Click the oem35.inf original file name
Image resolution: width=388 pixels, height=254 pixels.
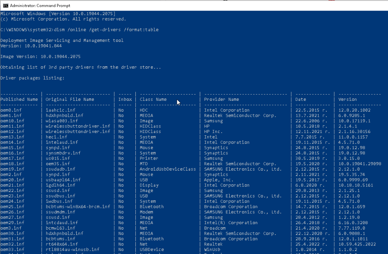(x=58, y=164)
